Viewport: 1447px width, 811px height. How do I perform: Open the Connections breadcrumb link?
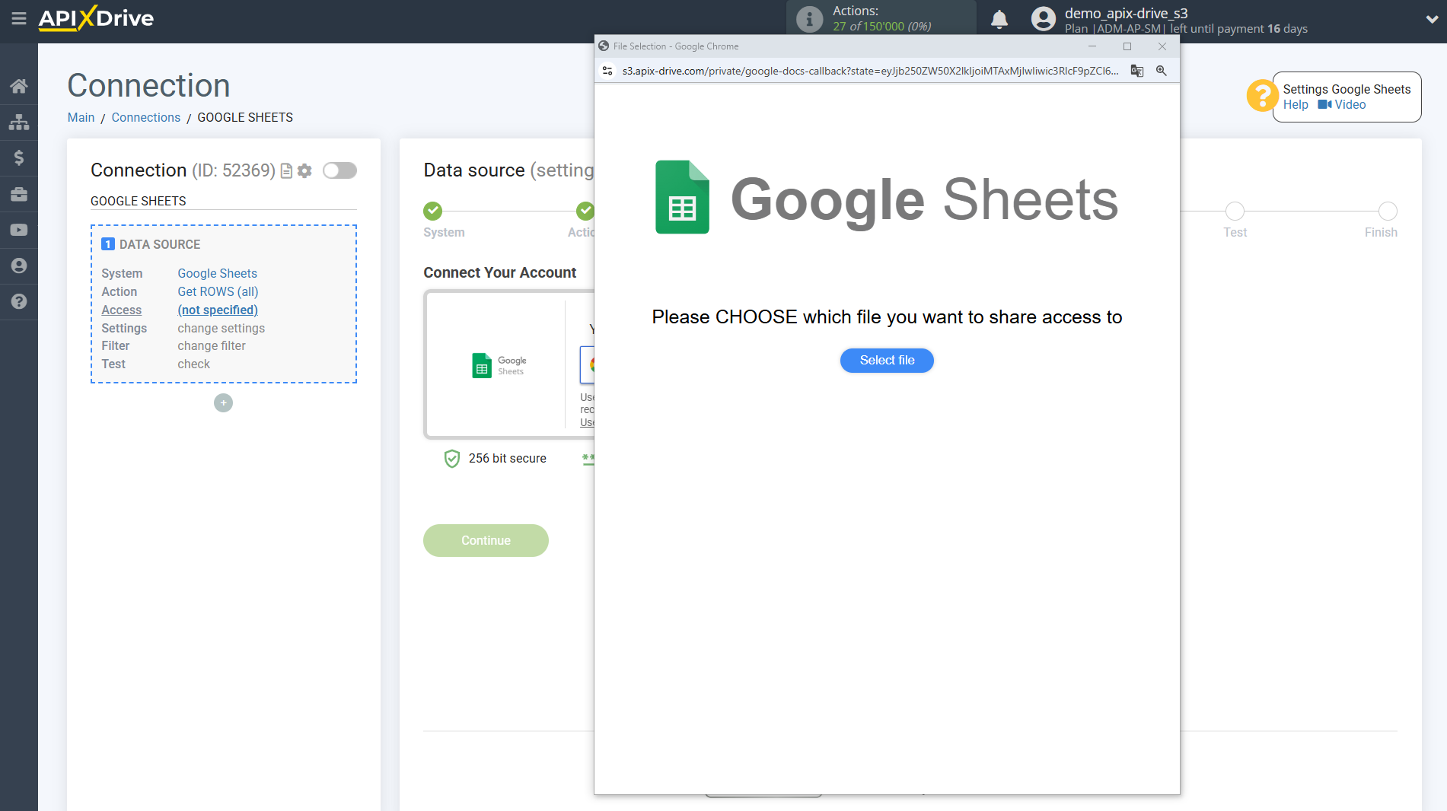[x=145, y=117]
